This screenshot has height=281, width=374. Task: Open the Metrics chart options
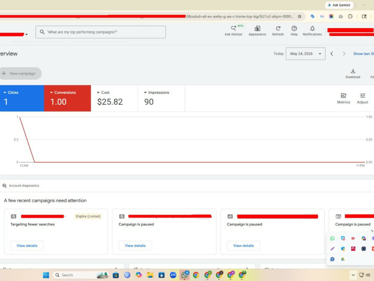(343, 98)
